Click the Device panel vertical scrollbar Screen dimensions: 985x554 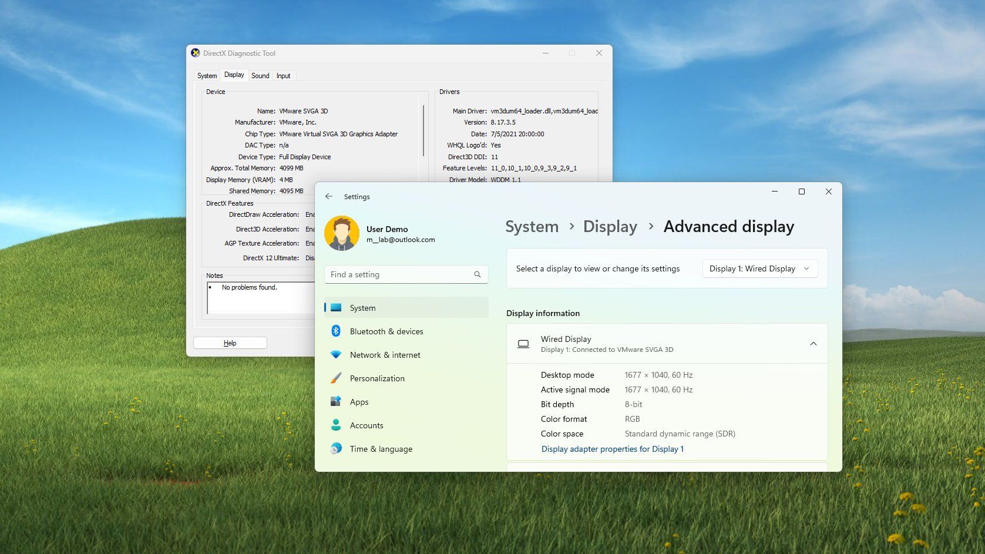(423, 130)
